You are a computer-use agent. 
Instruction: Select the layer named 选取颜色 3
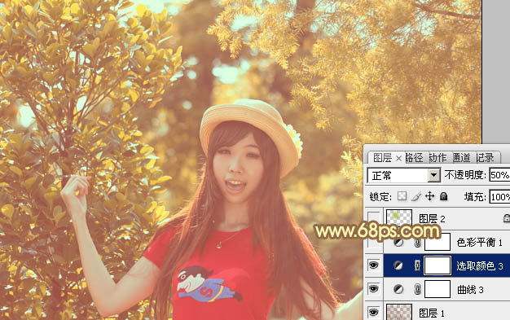point(479,266)
